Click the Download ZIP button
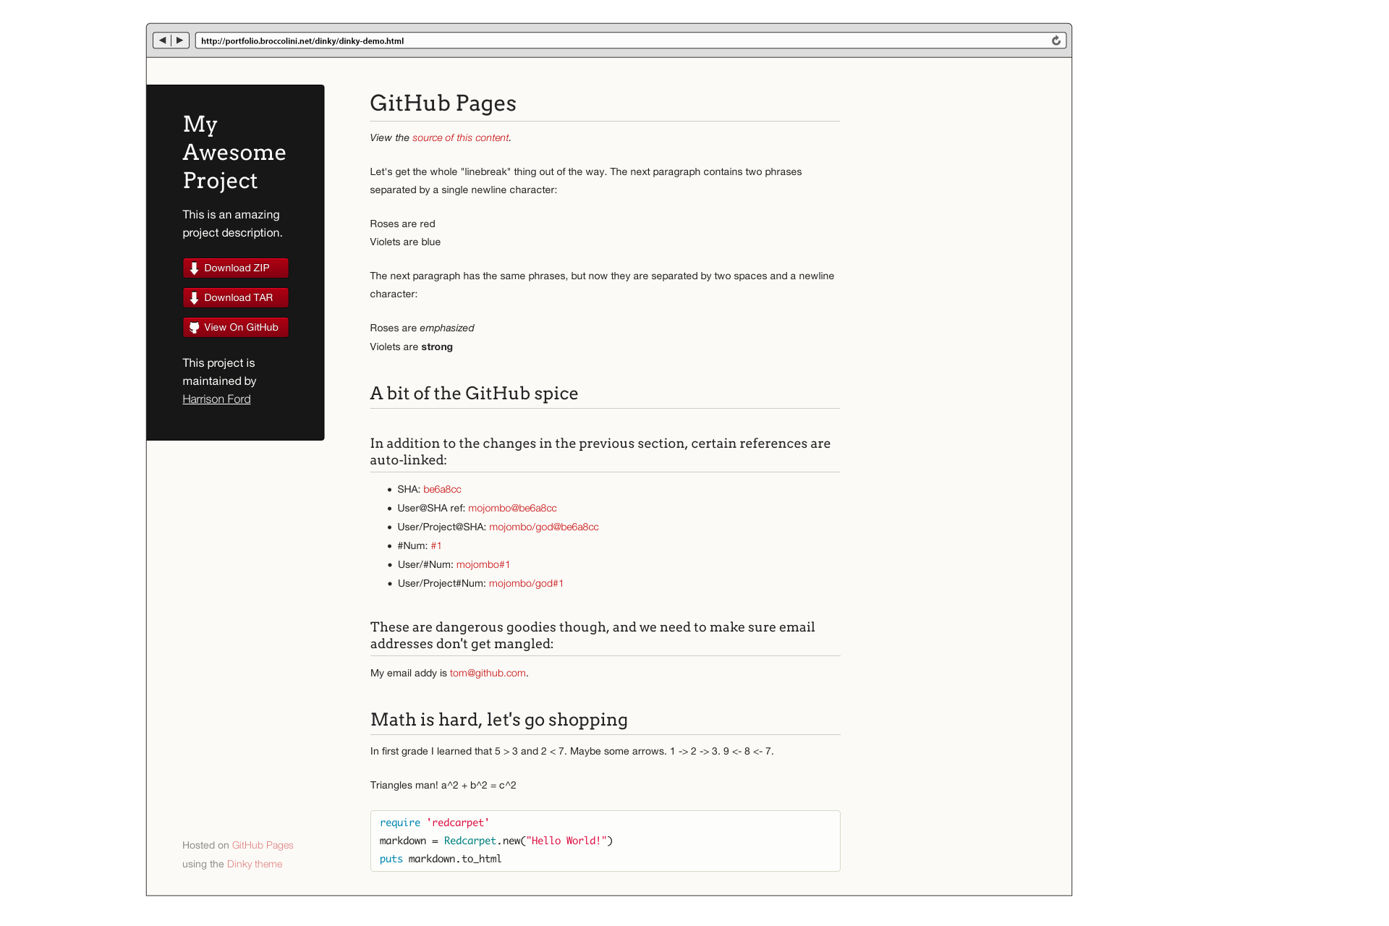The width and height of the screenshot is (1389, 926). [x=236, y=268]
